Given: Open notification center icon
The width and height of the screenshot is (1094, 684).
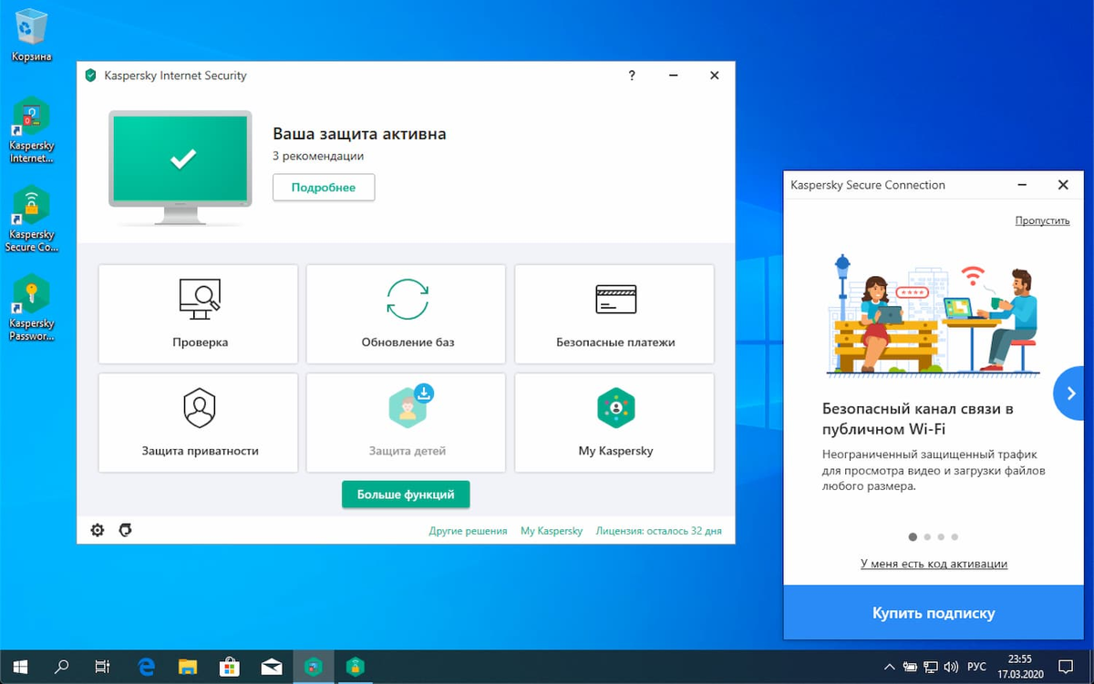Looking at the screenshot, I should coord(1068,667).
